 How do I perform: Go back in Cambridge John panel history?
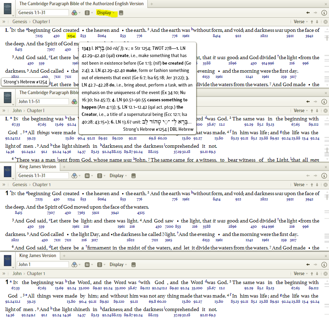308,102
